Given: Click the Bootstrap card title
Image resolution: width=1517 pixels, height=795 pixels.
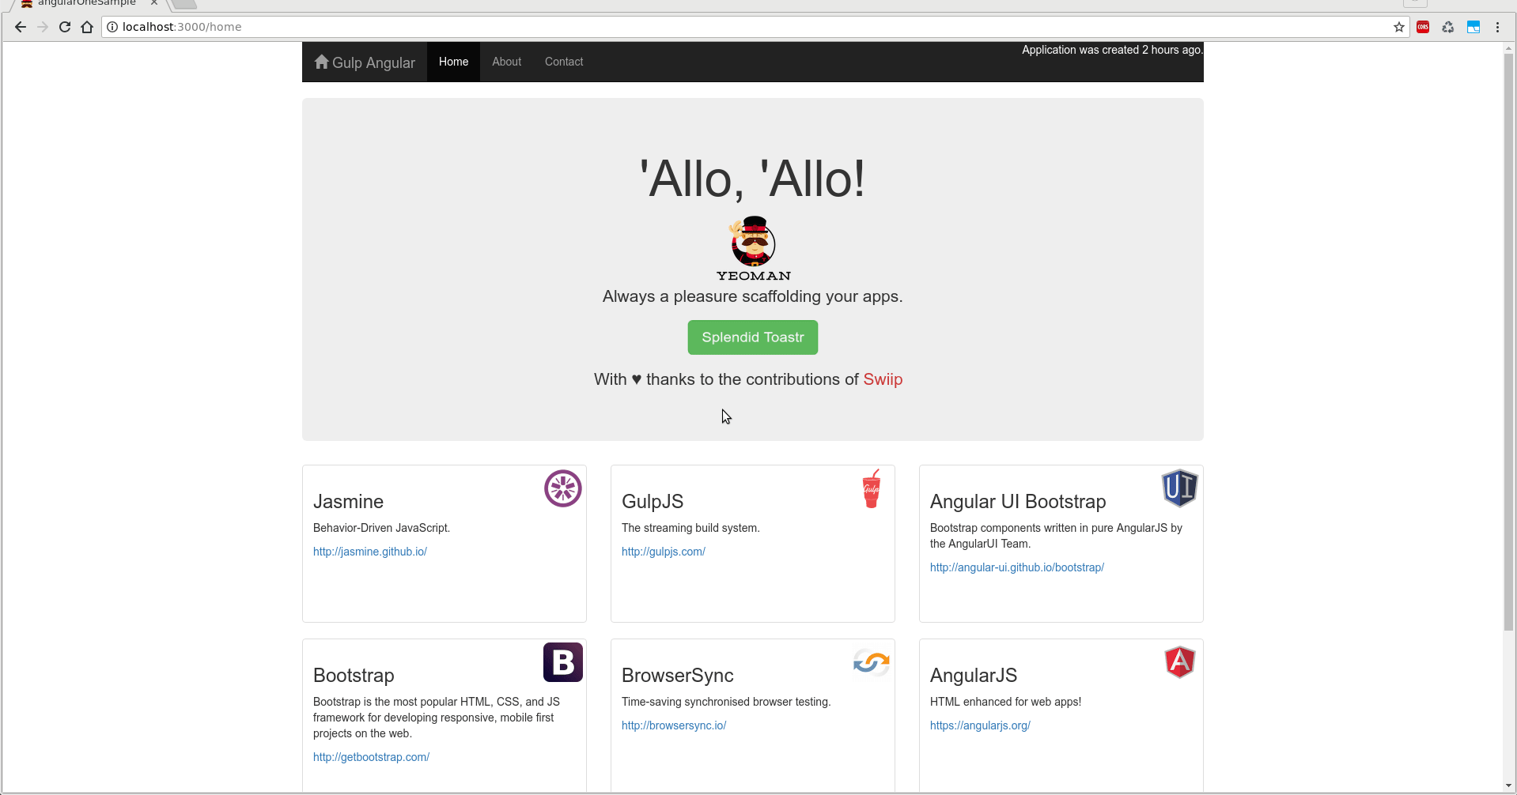Looking at the screenshot, I should pos(354,676).
